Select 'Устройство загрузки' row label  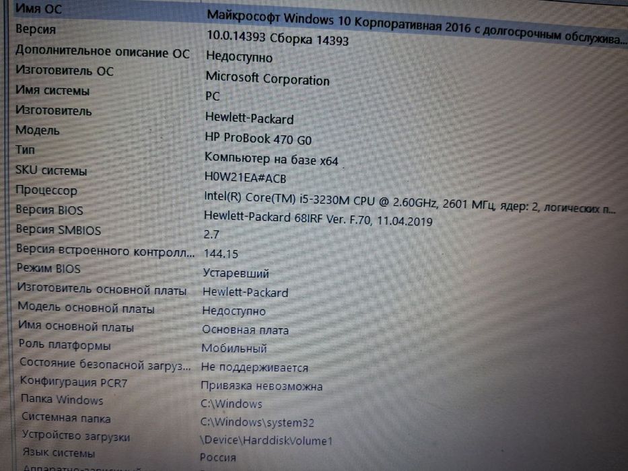pos(76,436)
